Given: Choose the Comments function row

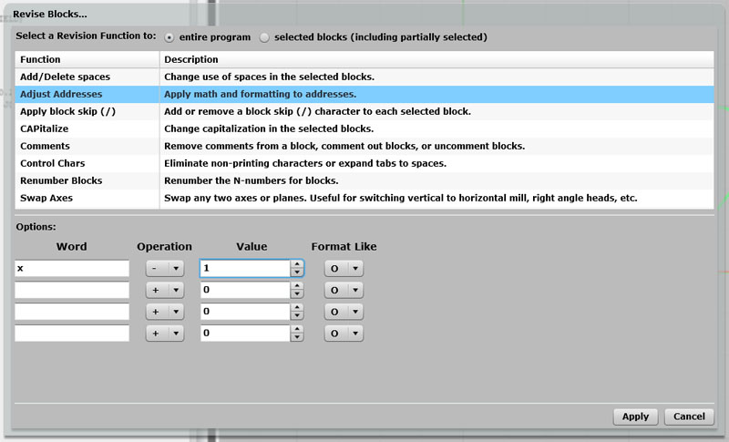Looking at the screenshot, I should tap(364, 146).
